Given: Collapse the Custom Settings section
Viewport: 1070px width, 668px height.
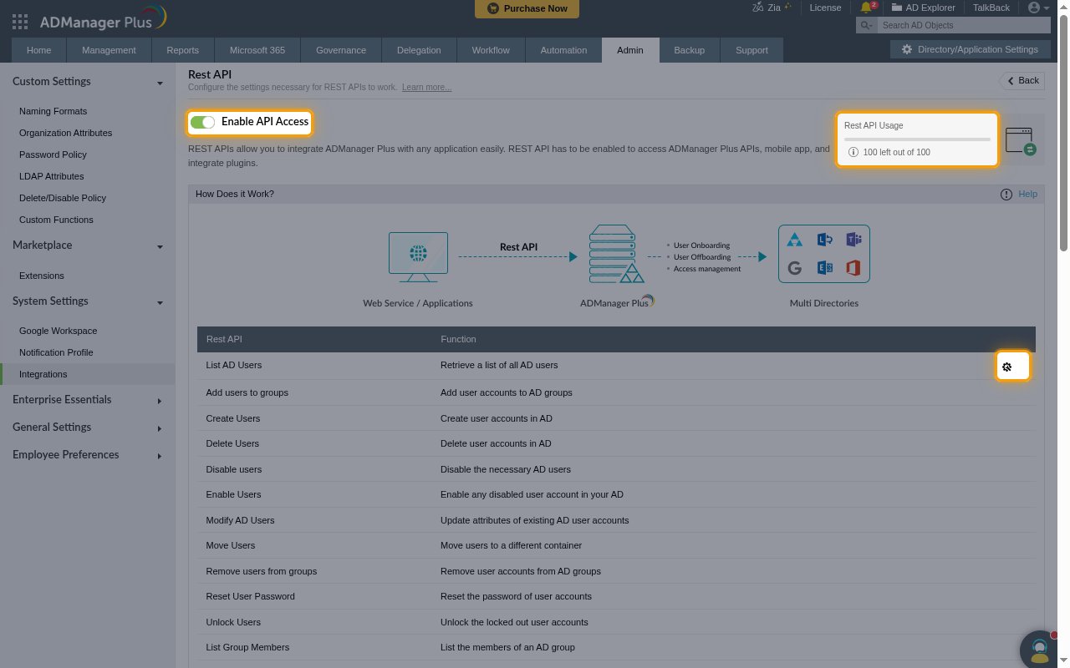Looking at the screenshot, I should [160, 83].
